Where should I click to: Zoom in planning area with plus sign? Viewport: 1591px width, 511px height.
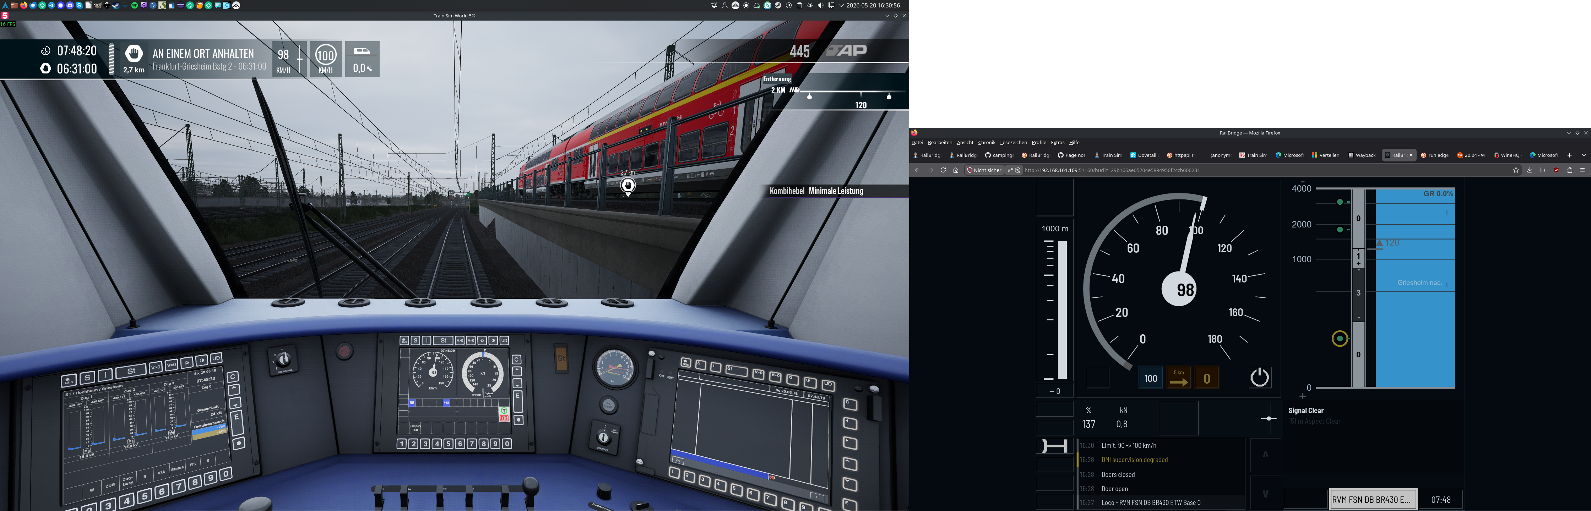[x=1303, y=396]
